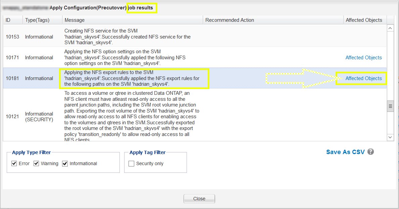This screenshot has height=209, width=399.
Task: Select the row with ID 10153
Action: tap(195, 37)
